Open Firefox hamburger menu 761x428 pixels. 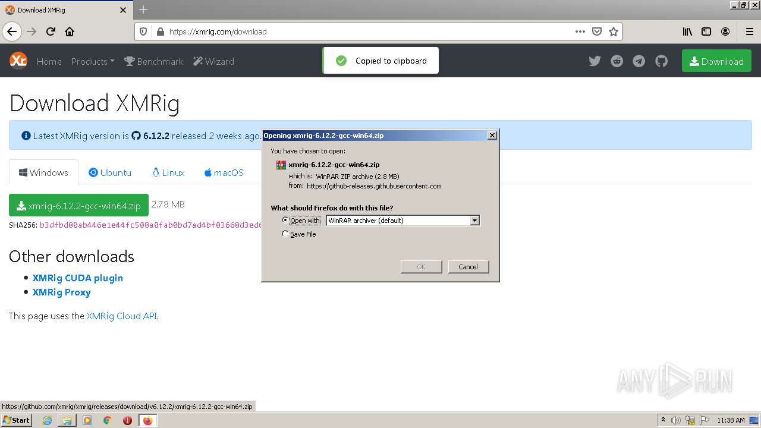pos(749,32)
